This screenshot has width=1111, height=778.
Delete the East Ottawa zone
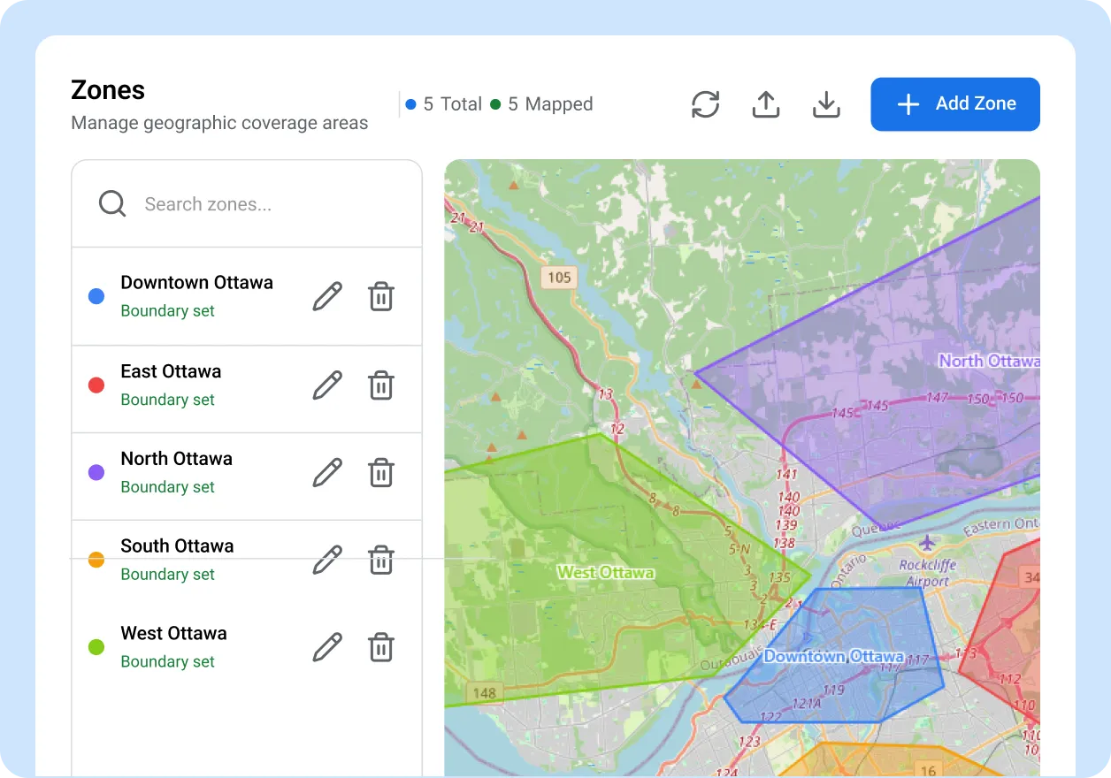pos(380,385)
